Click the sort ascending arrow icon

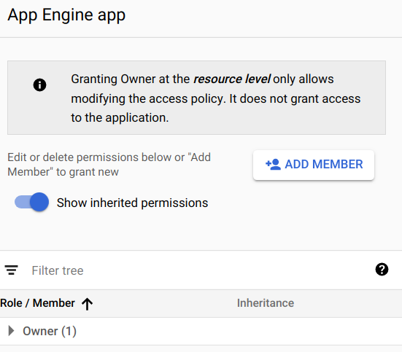pyautogui.click(x=87, y=304)
